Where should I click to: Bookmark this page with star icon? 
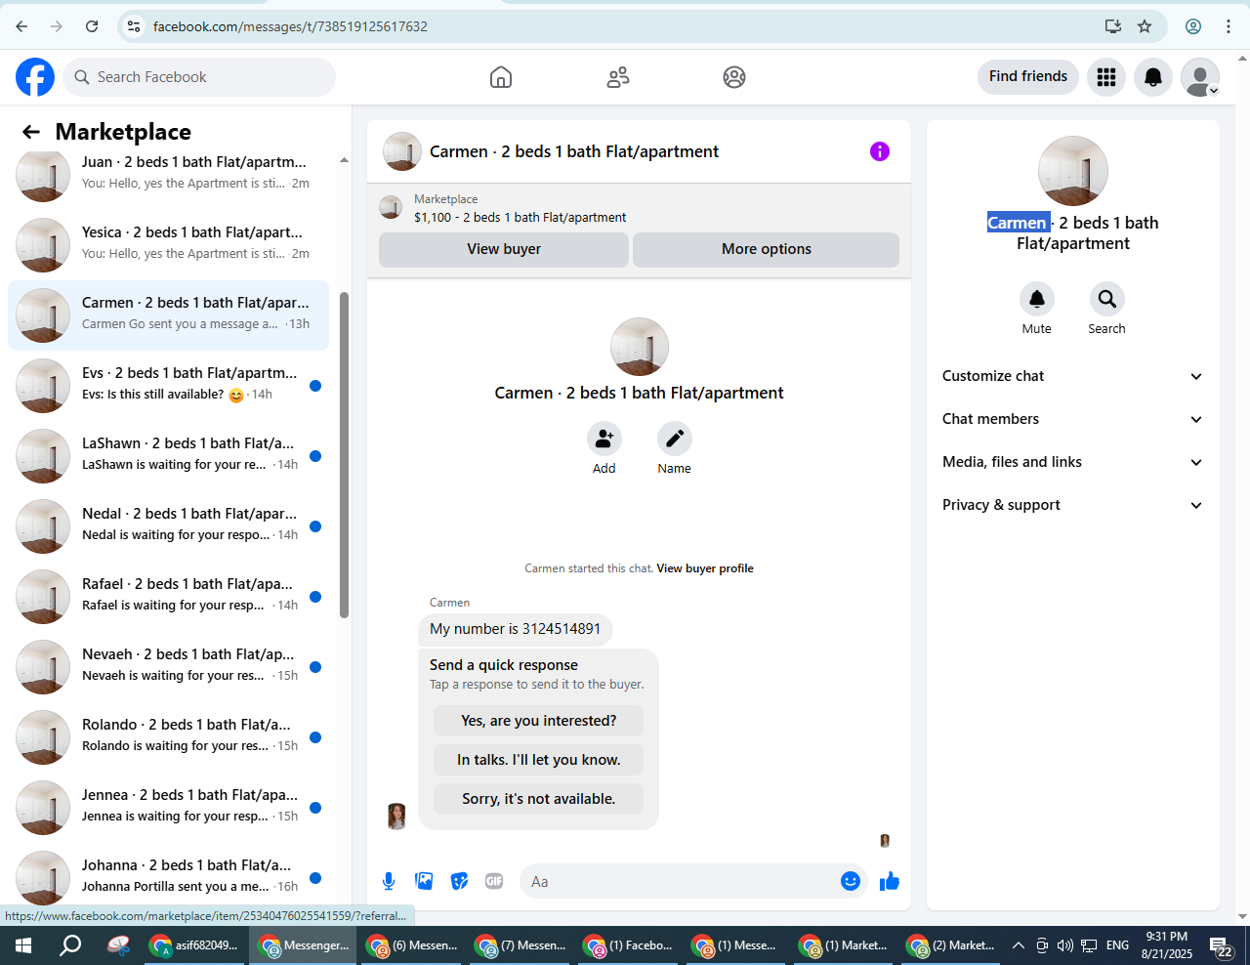1145,26
